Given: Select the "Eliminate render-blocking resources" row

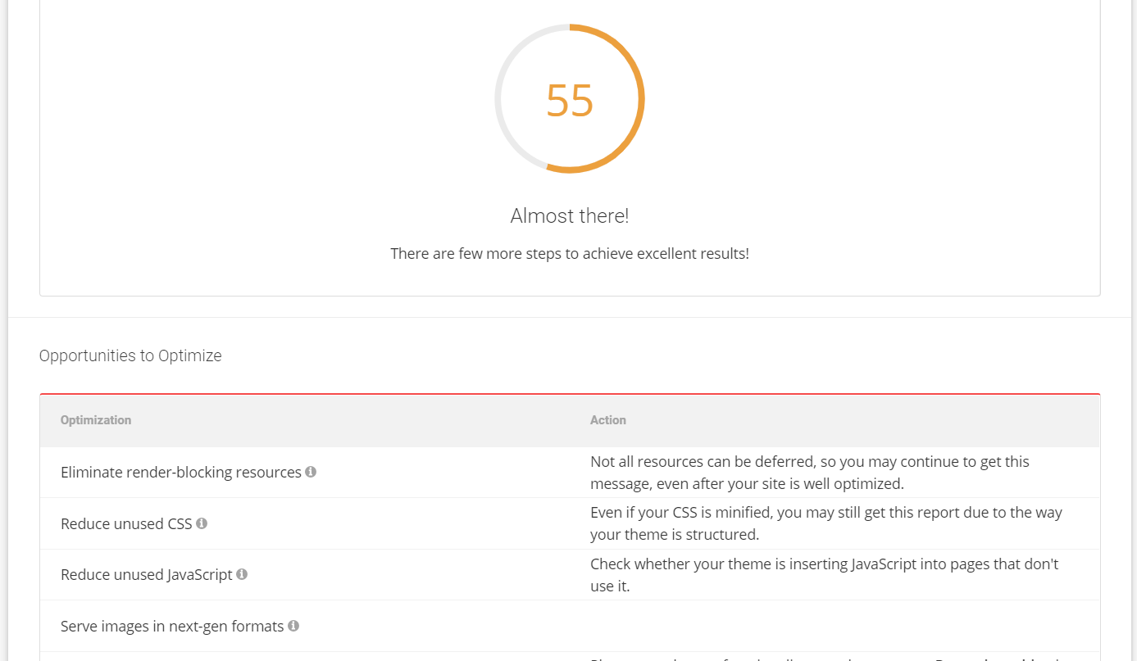Looking at the screenshot, I should (x=328, y=472).
